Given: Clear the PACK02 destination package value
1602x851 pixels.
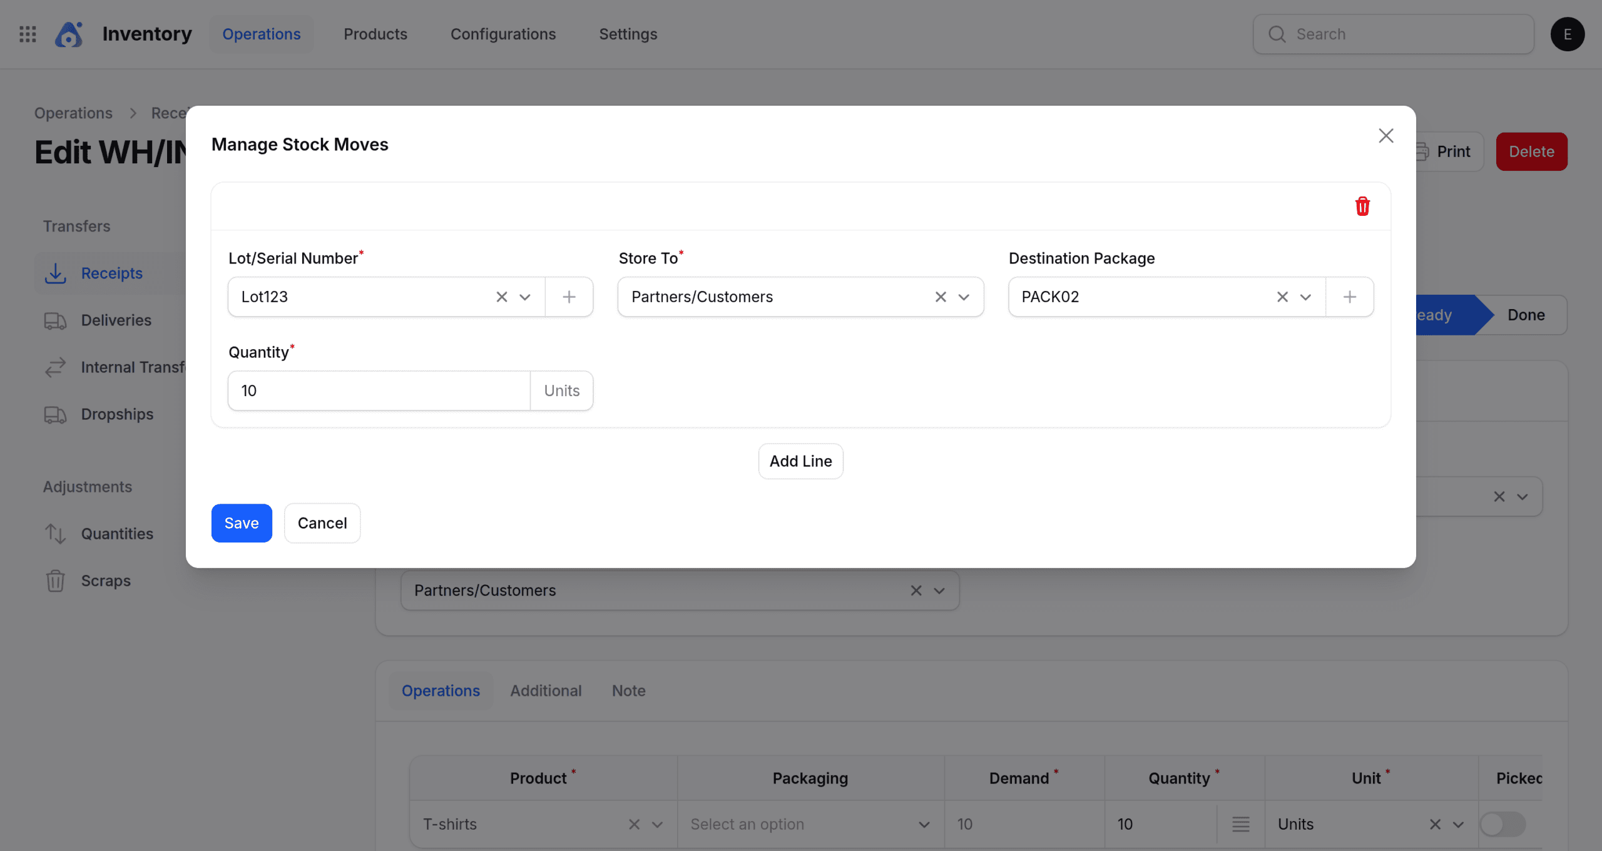Looking at the screenshot, I should [x=1282, y=297].
